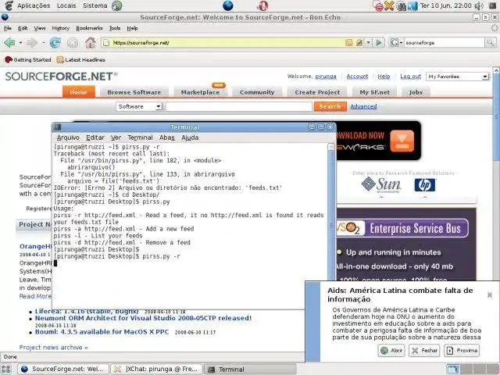Open the Software search category dropdown

point(139,106)
